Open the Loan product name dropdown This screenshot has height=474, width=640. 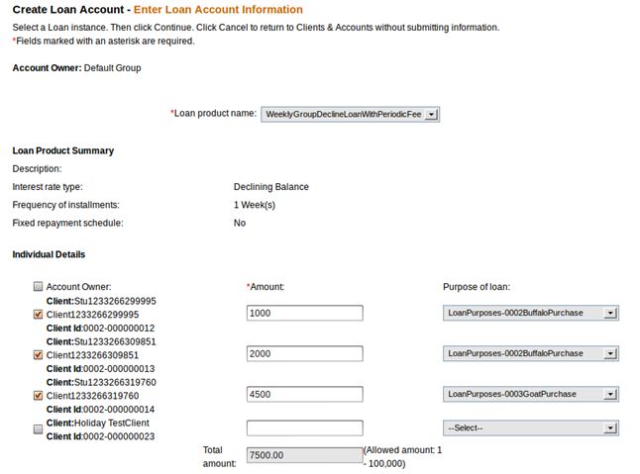point(350,114)
